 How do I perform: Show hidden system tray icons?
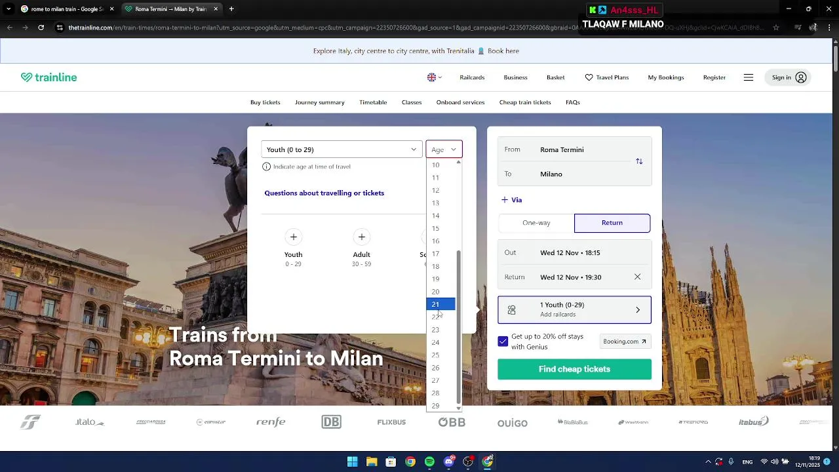click(x=708, y=462)
